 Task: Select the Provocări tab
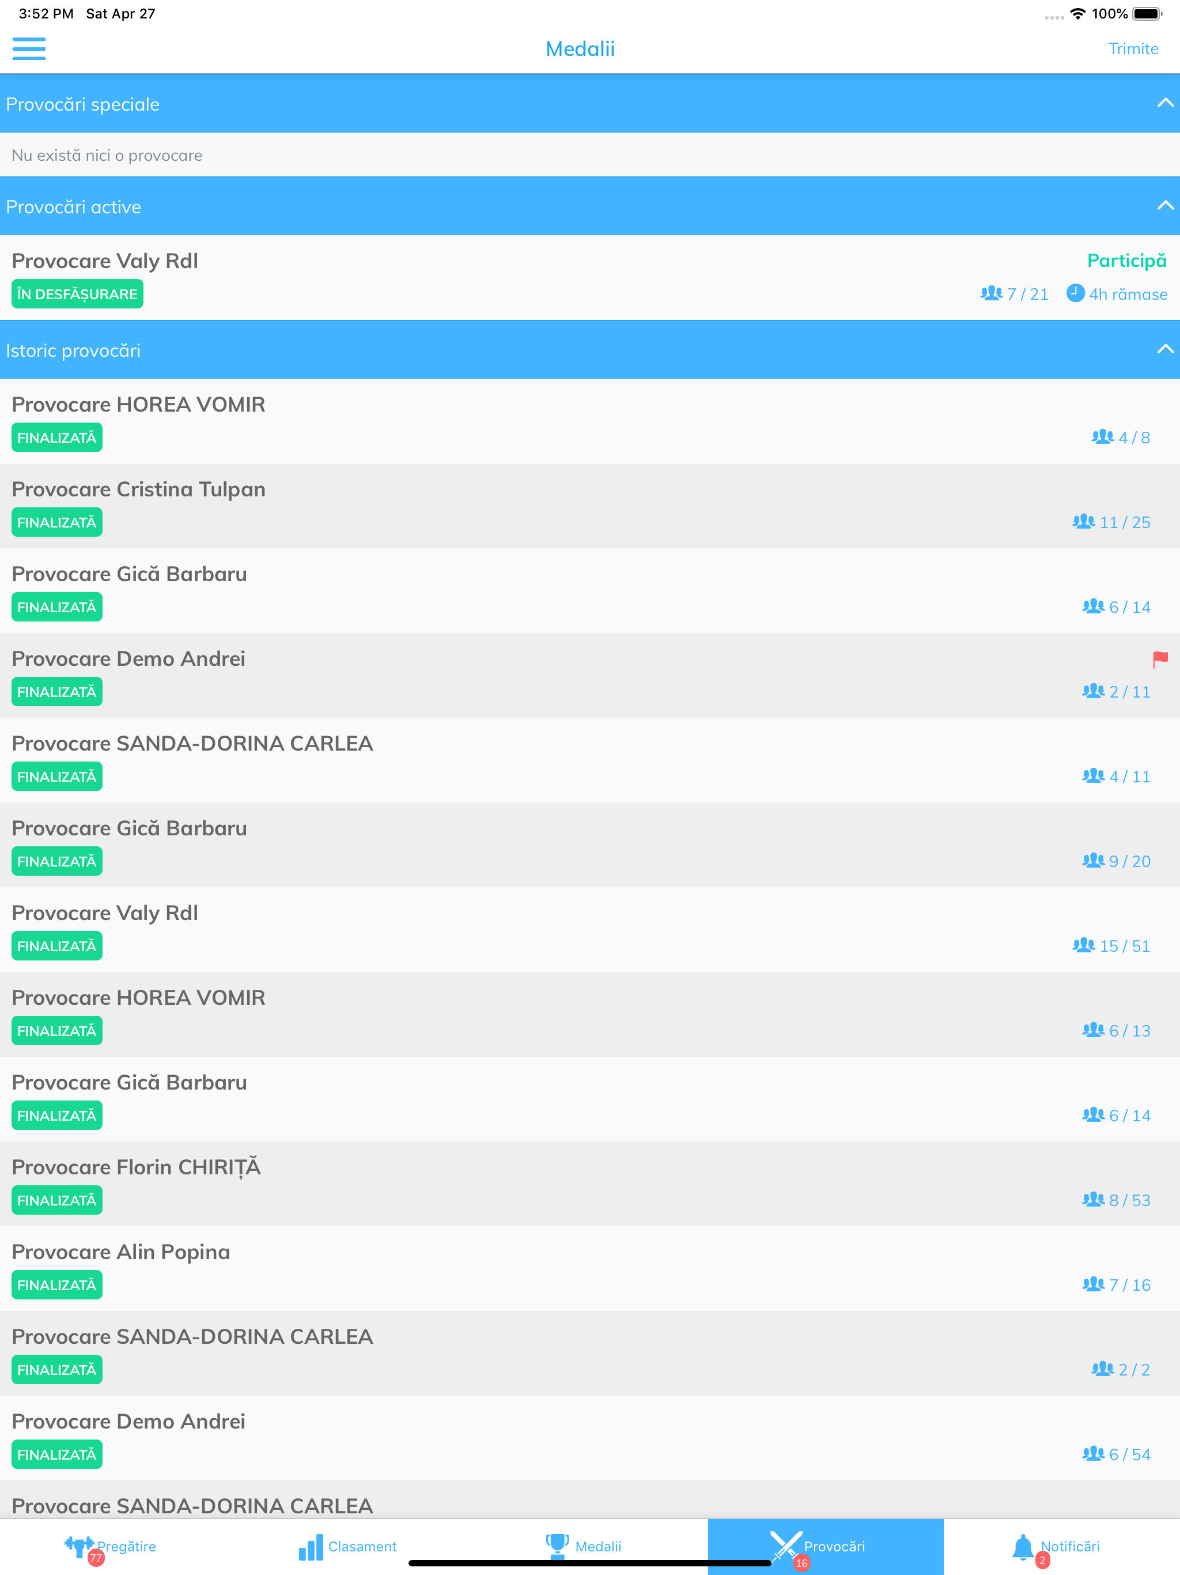click(826, 1547)
